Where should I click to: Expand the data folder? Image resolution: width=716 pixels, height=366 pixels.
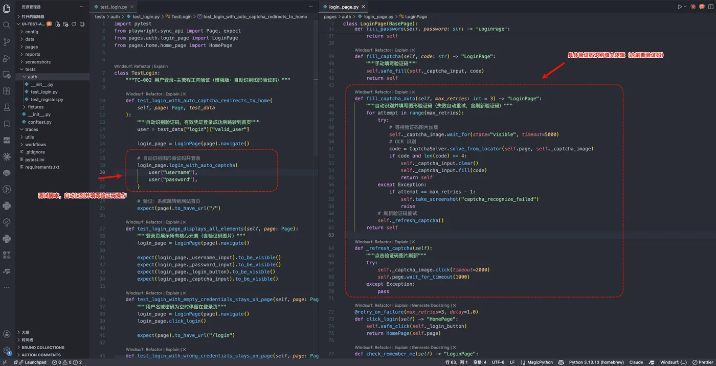[52, 39]
